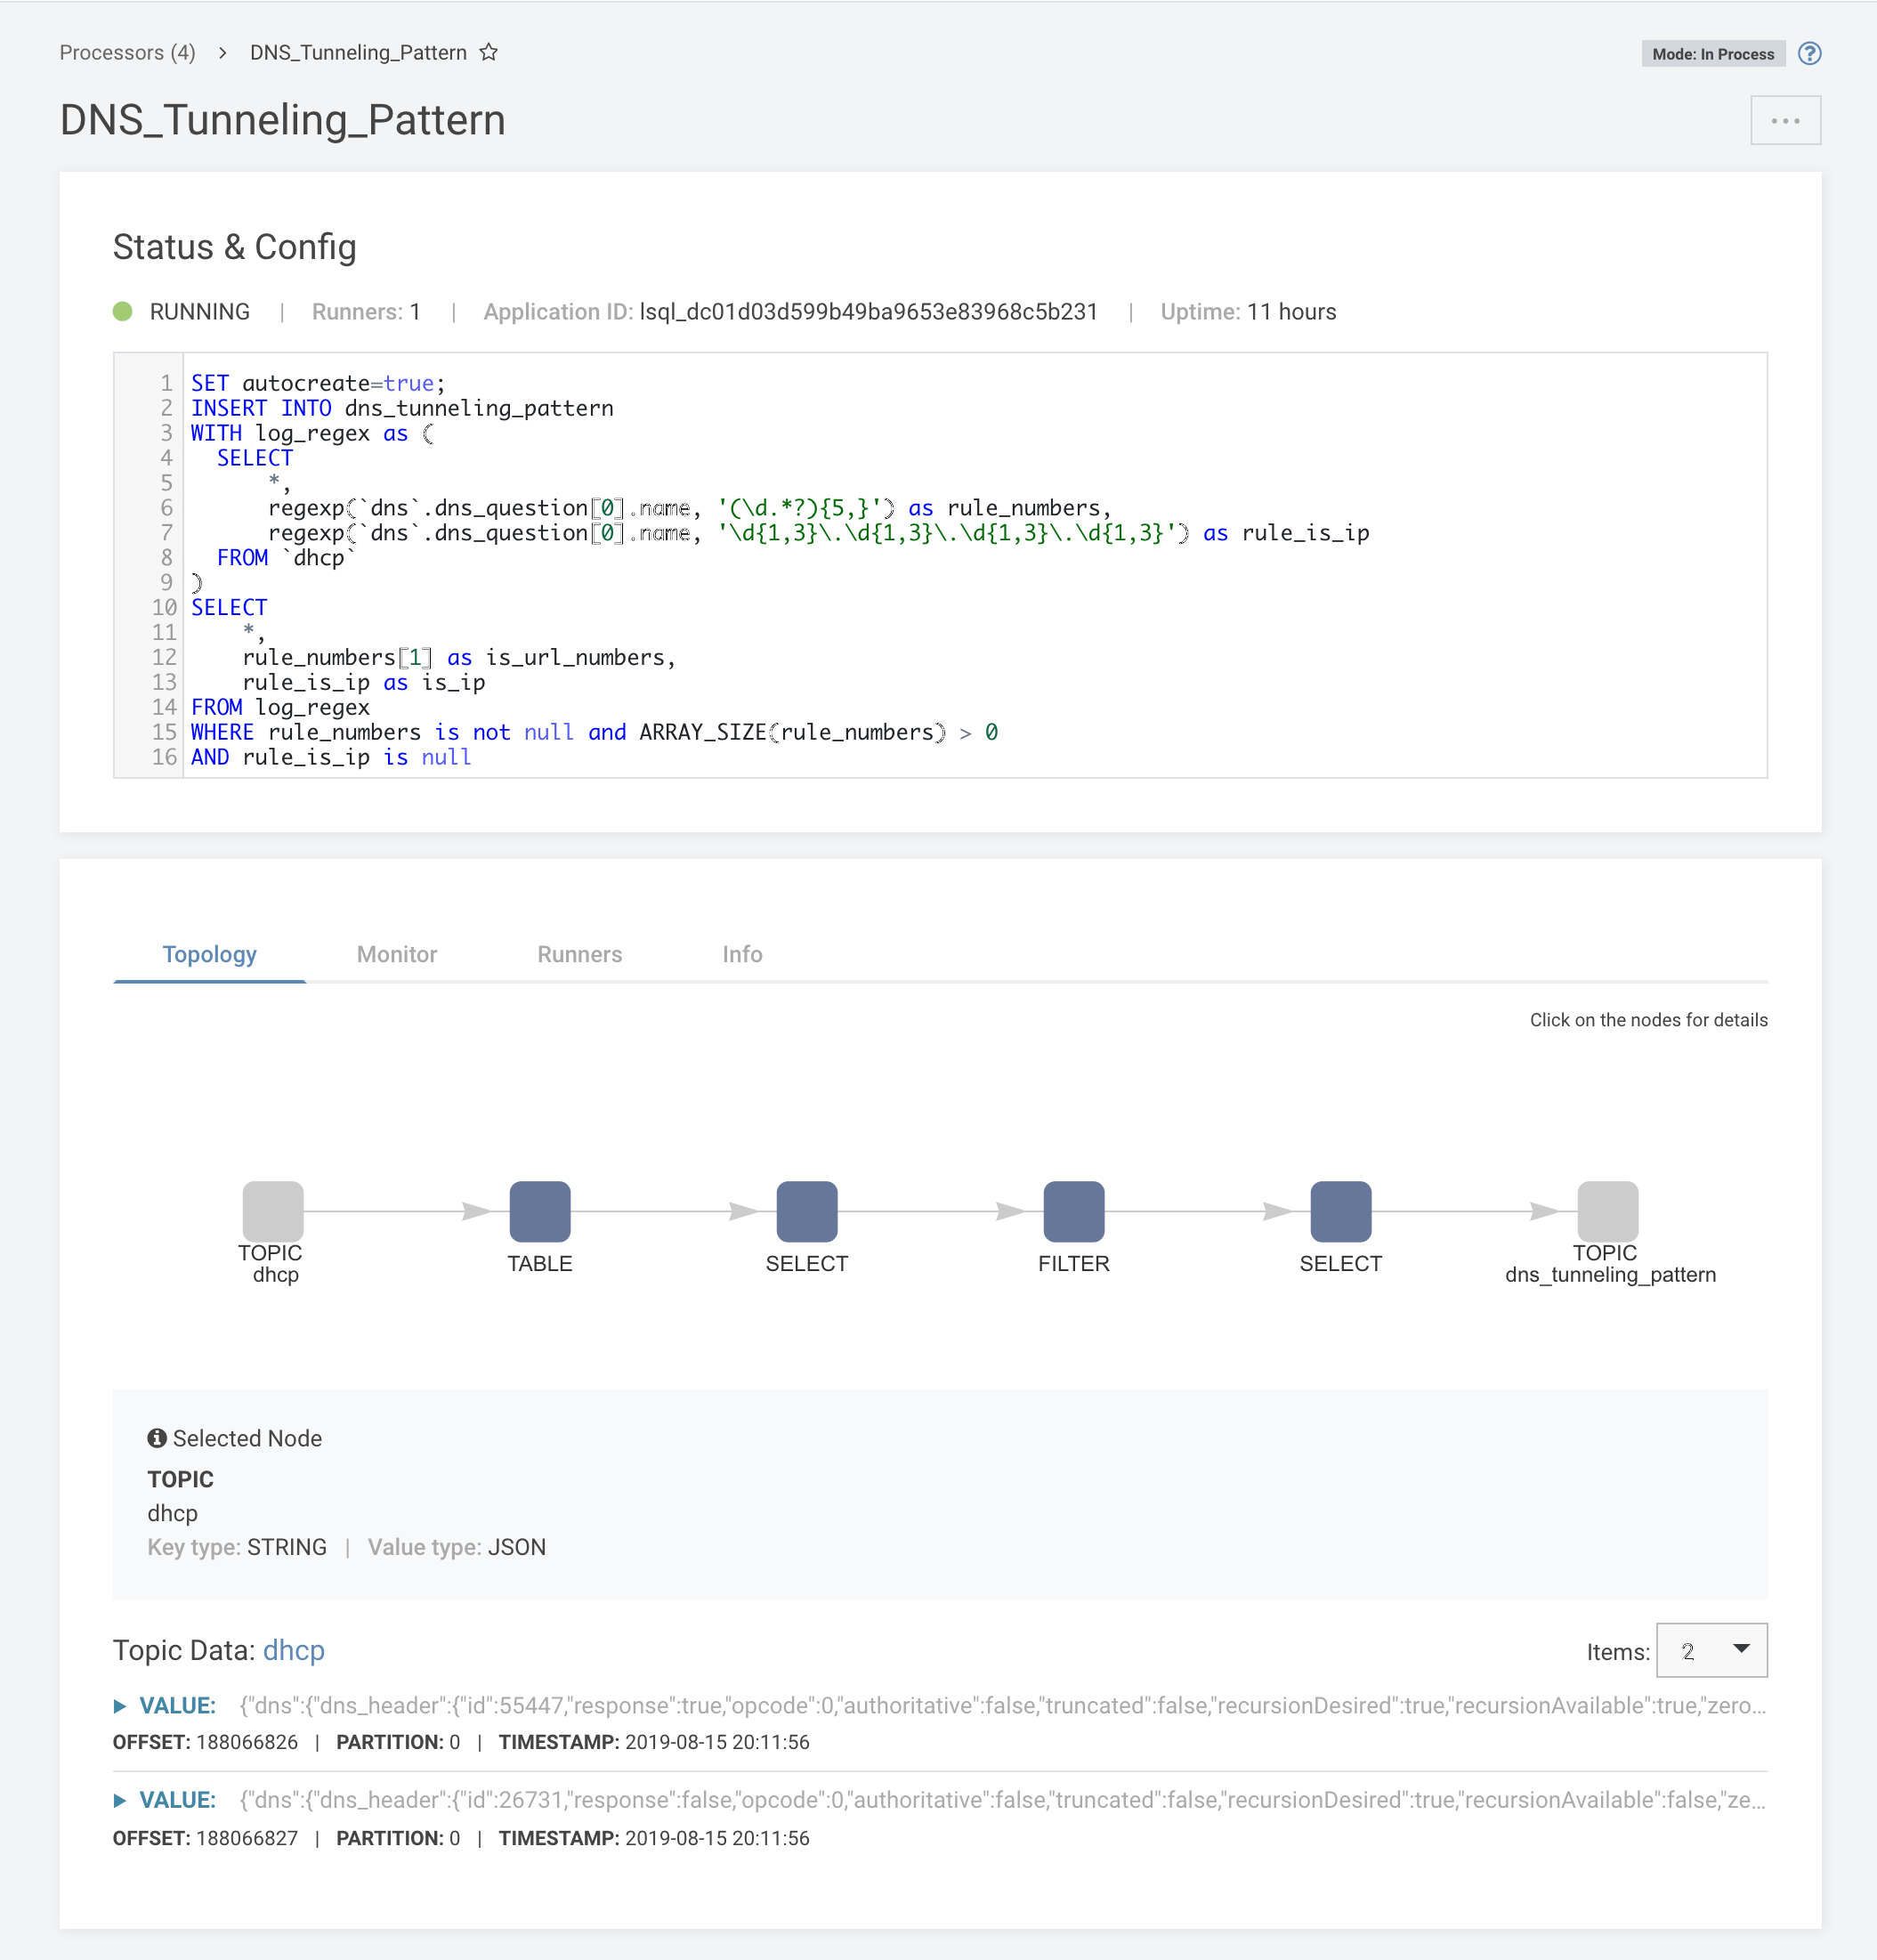Viewport: 1877px width, 1960px height.
Task: Select the TOPIC dns_tunneling_pattern node
Action: pyautogui.click(x=1607, y=1211)
